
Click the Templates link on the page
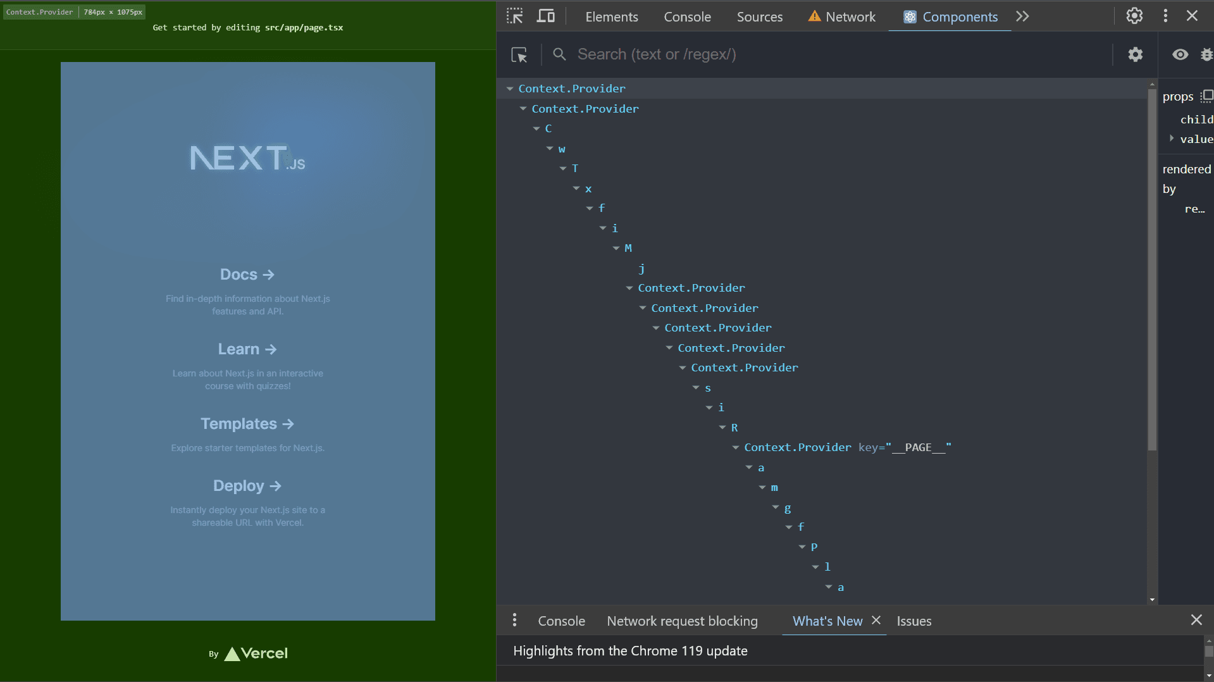(247, 424)
